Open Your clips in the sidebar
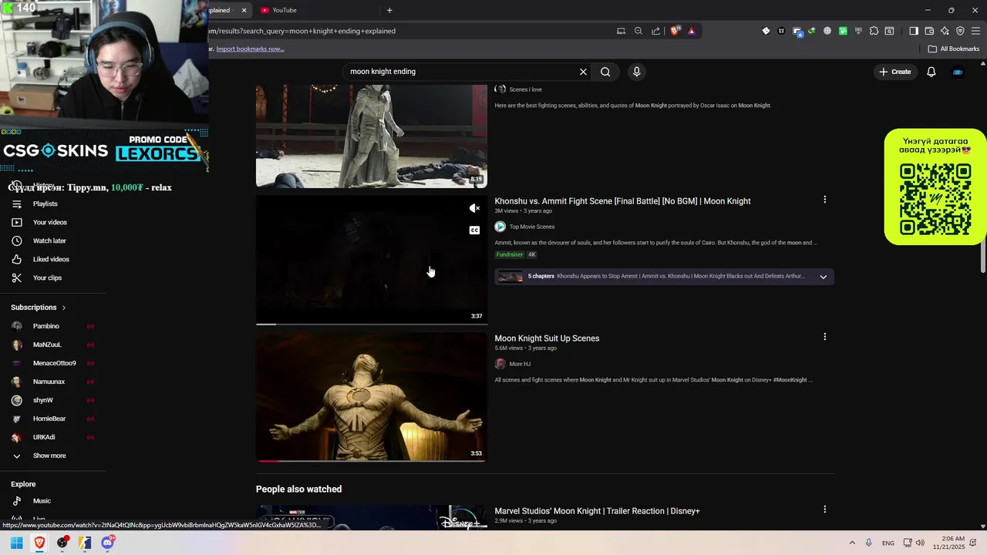The width and height of the screenshot is (987, 555). coord(47,277)
